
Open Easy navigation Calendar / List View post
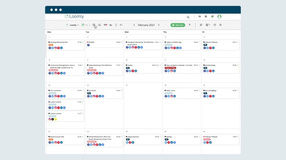pos(179,65)
